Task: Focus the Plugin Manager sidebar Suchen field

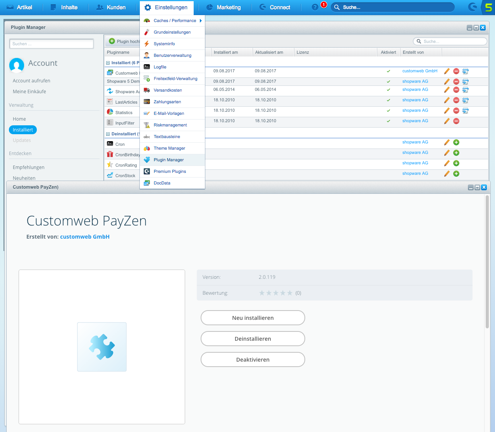Action: [x=52, y=44]
